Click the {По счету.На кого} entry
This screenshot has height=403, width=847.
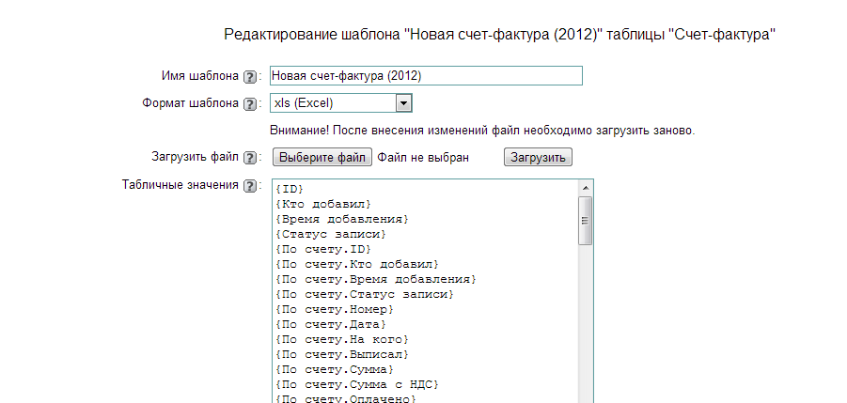point(341,339)
